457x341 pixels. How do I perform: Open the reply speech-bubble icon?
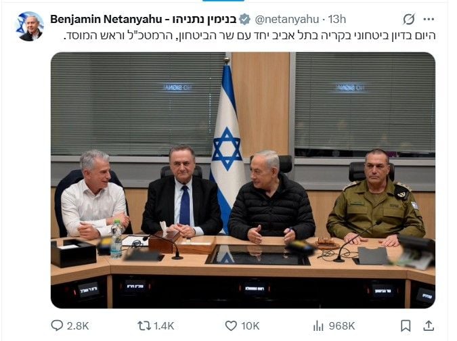[x=57, y=325]
